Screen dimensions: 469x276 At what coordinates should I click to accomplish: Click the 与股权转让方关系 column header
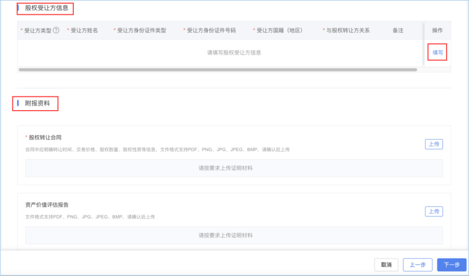point(348,31)
